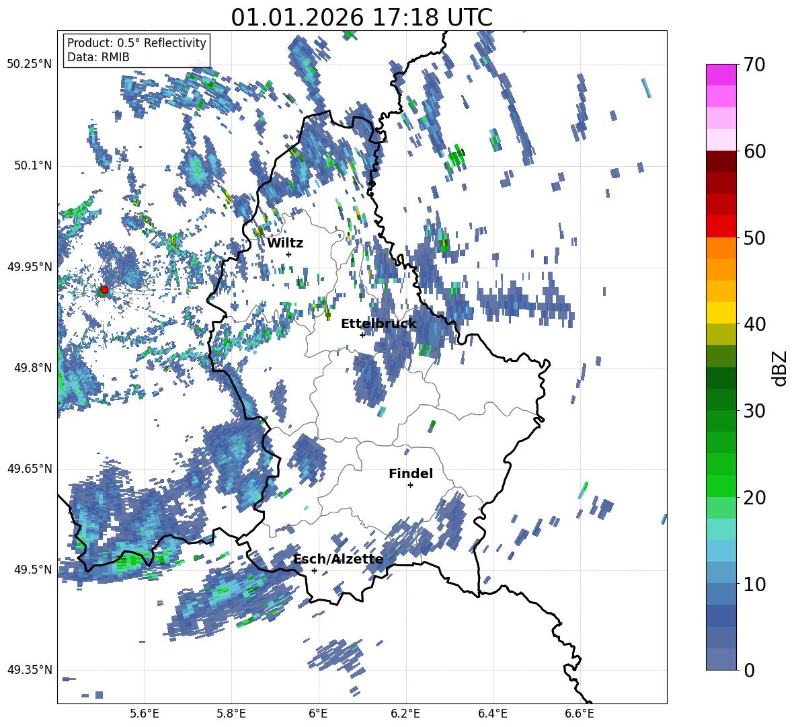The height and width of the screenshot is (727, 796).
Task: Click the 20 tick on colorbar
Action: point(754,498)
